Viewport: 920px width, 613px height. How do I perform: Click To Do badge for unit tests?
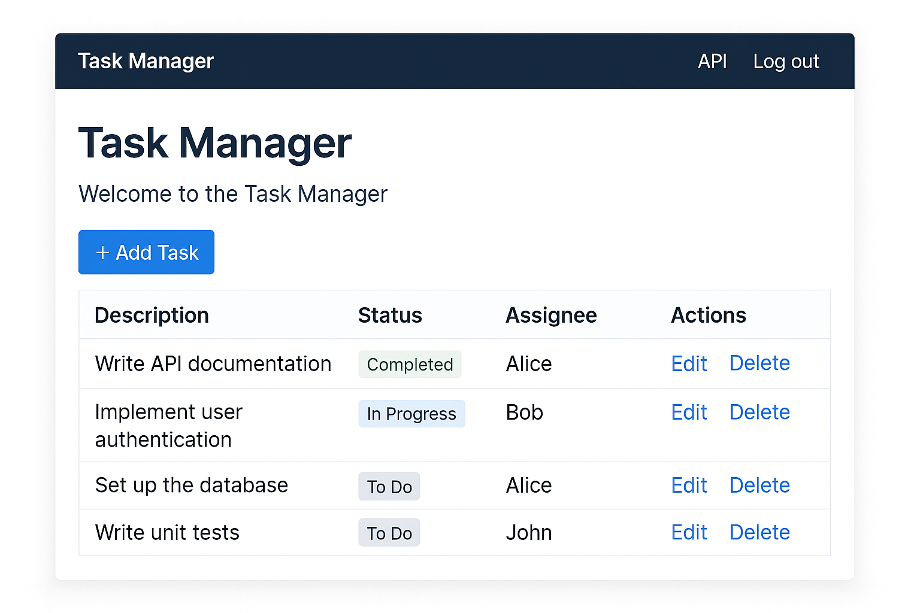click(389, 533)
